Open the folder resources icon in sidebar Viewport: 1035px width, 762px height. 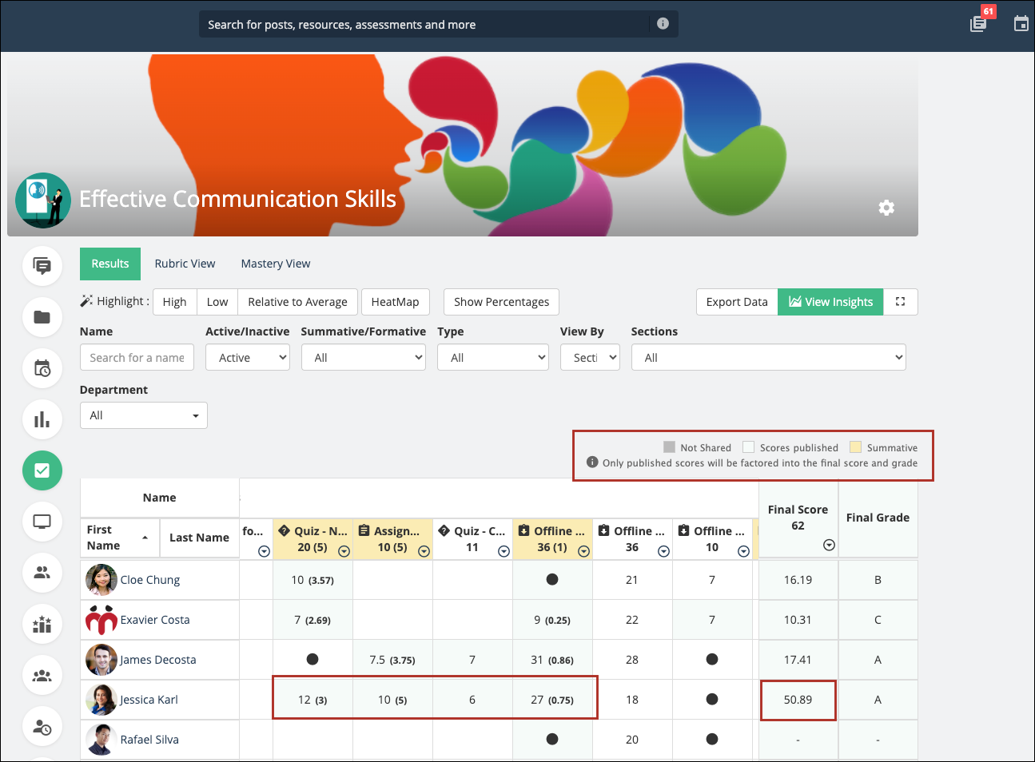(42, 317)
